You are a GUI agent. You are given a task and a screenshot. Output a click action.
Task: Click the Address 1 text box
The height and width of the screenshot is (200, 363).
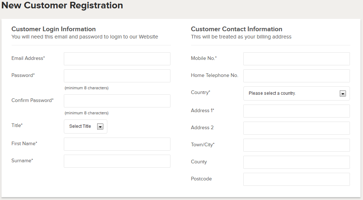coord(297,111)
